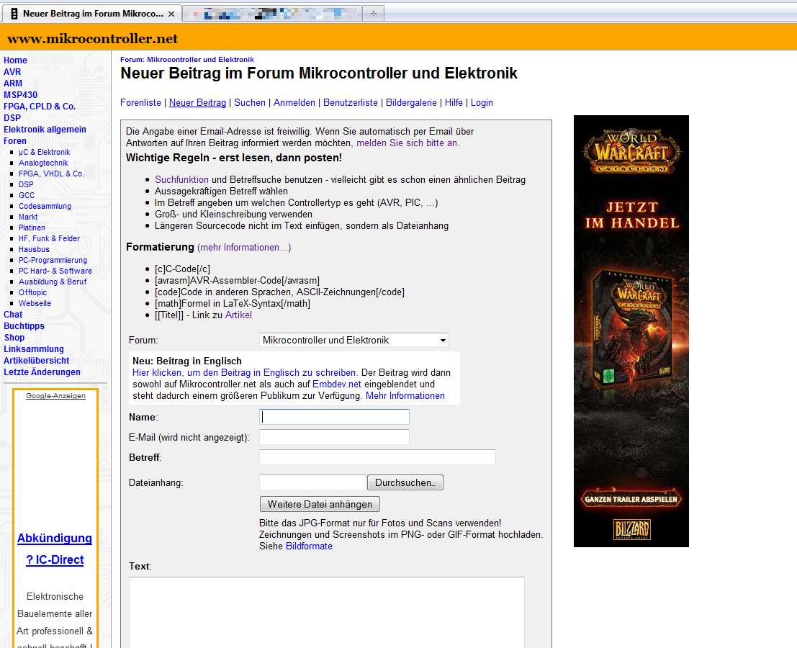The height and width of the screenshot is (648, 797).
Task: Open Chat in the sidebar
Action: (13, 315)
